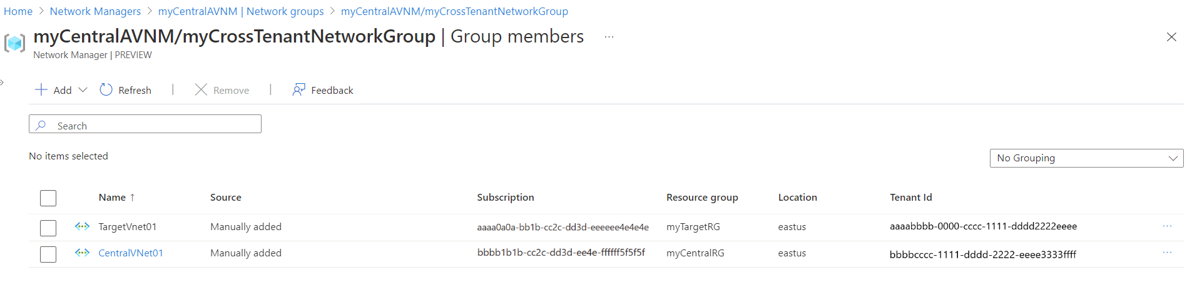The height and width of the screenshot is (282, 1192).
Task: Open the No Grouping dropdown
Action: pos(1086,158)
